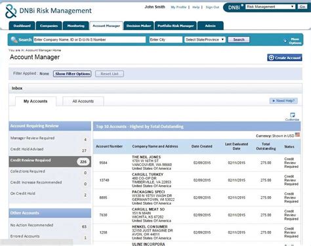Screen dimensions: 311x246
Task: Click Show Filter Options button
Action: click(x=72, y=73)
